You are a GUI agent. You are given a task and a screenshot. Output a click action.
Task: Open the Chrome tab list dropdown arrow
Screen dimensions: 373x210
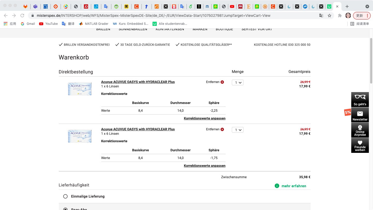click(x=367, y=6)
